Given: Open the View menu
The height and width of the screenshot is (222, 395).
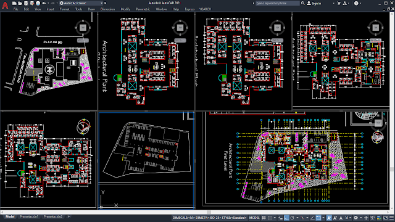Looking at the screenshot, I should coord(38,9).
